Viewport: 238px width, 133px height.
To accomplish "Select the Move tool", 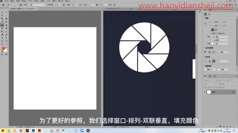I will [2, 12].
